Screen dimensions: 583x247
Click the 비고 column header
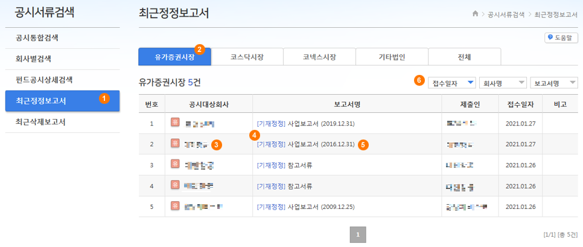[x=560, y=104]
